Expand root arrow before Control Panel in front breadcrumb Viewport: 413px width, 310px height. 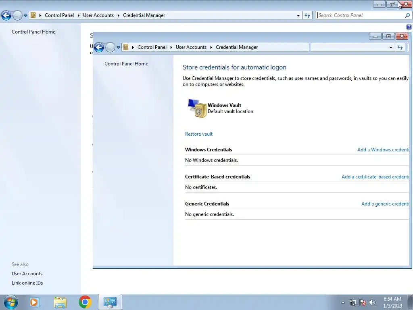133,47
